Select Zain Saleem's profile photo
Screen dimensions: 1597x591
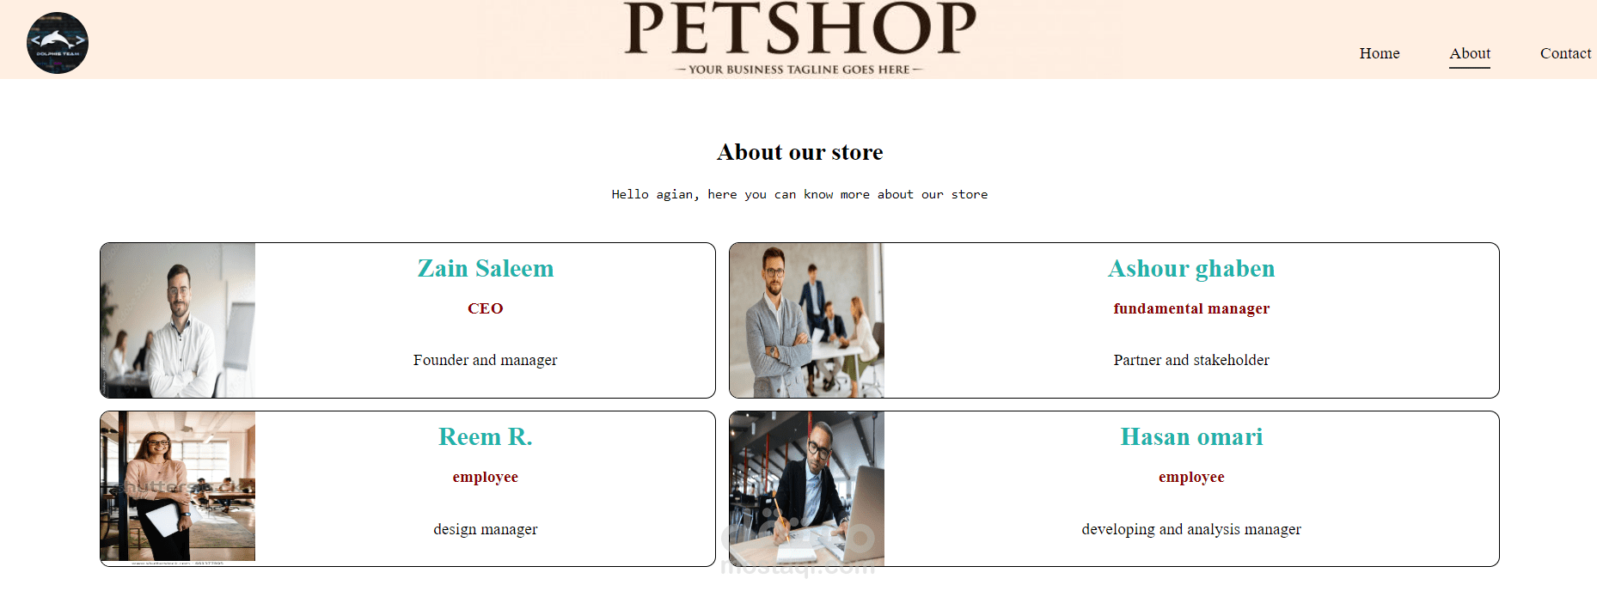point(178,320)
